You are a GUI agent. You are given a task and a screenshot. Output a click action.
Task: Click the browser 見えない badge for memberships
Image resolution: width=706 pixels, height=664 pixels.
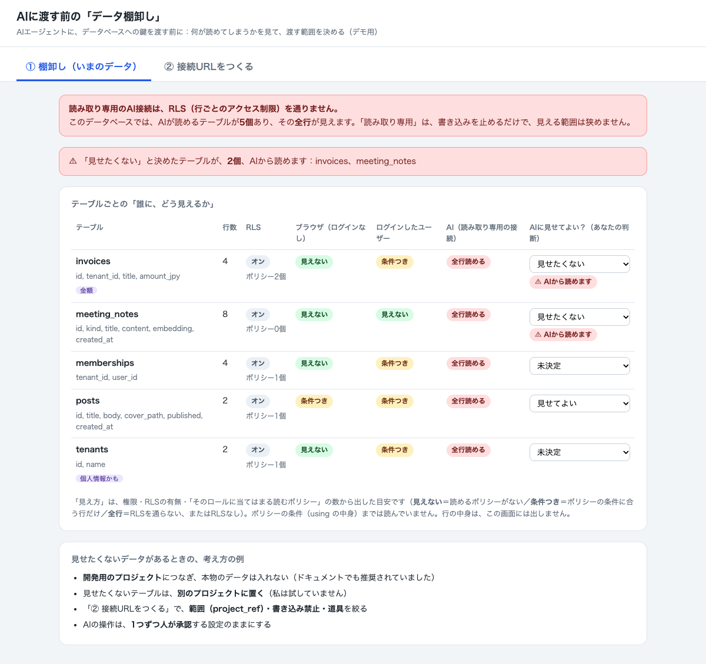pyautogui.click(x=314, y=363)
